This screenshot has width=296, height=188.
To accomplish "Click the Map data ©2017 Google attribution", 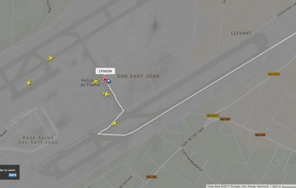I will 238,186.
